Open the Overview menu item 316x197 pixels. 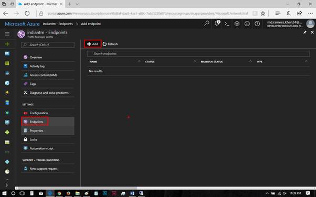pyautogui.click(x=48, y=57)
